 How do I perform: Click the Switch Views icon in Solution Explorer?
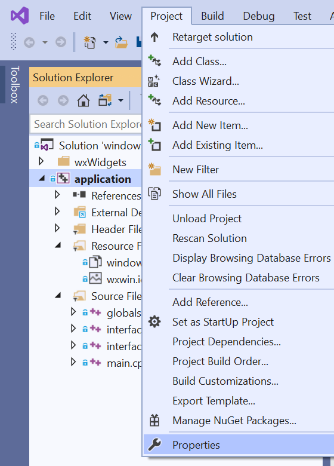pyautogui.click(x=105, y=100)
